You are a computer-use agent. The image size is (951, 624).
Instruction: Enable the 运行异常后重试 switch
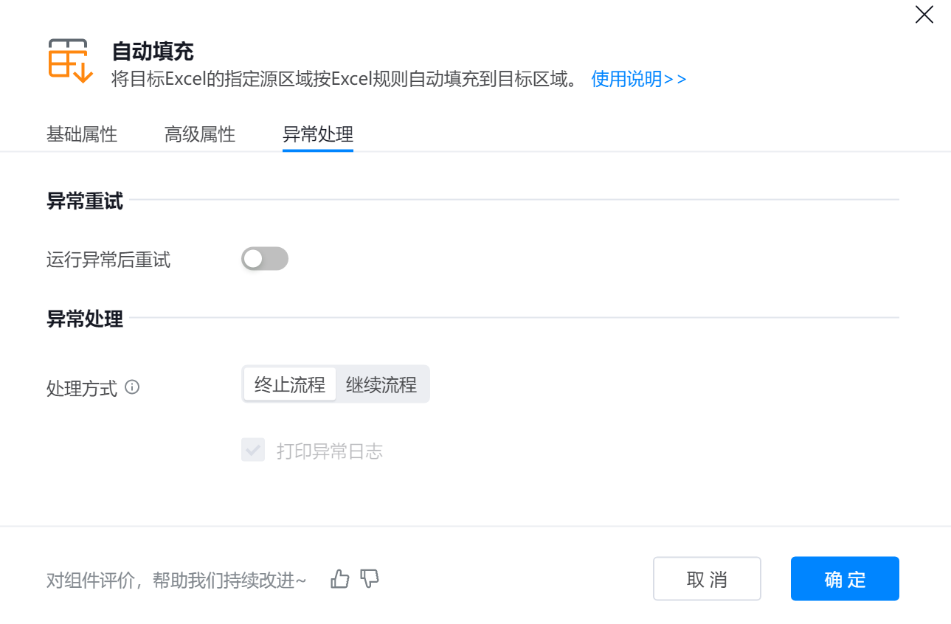(264, 259)
